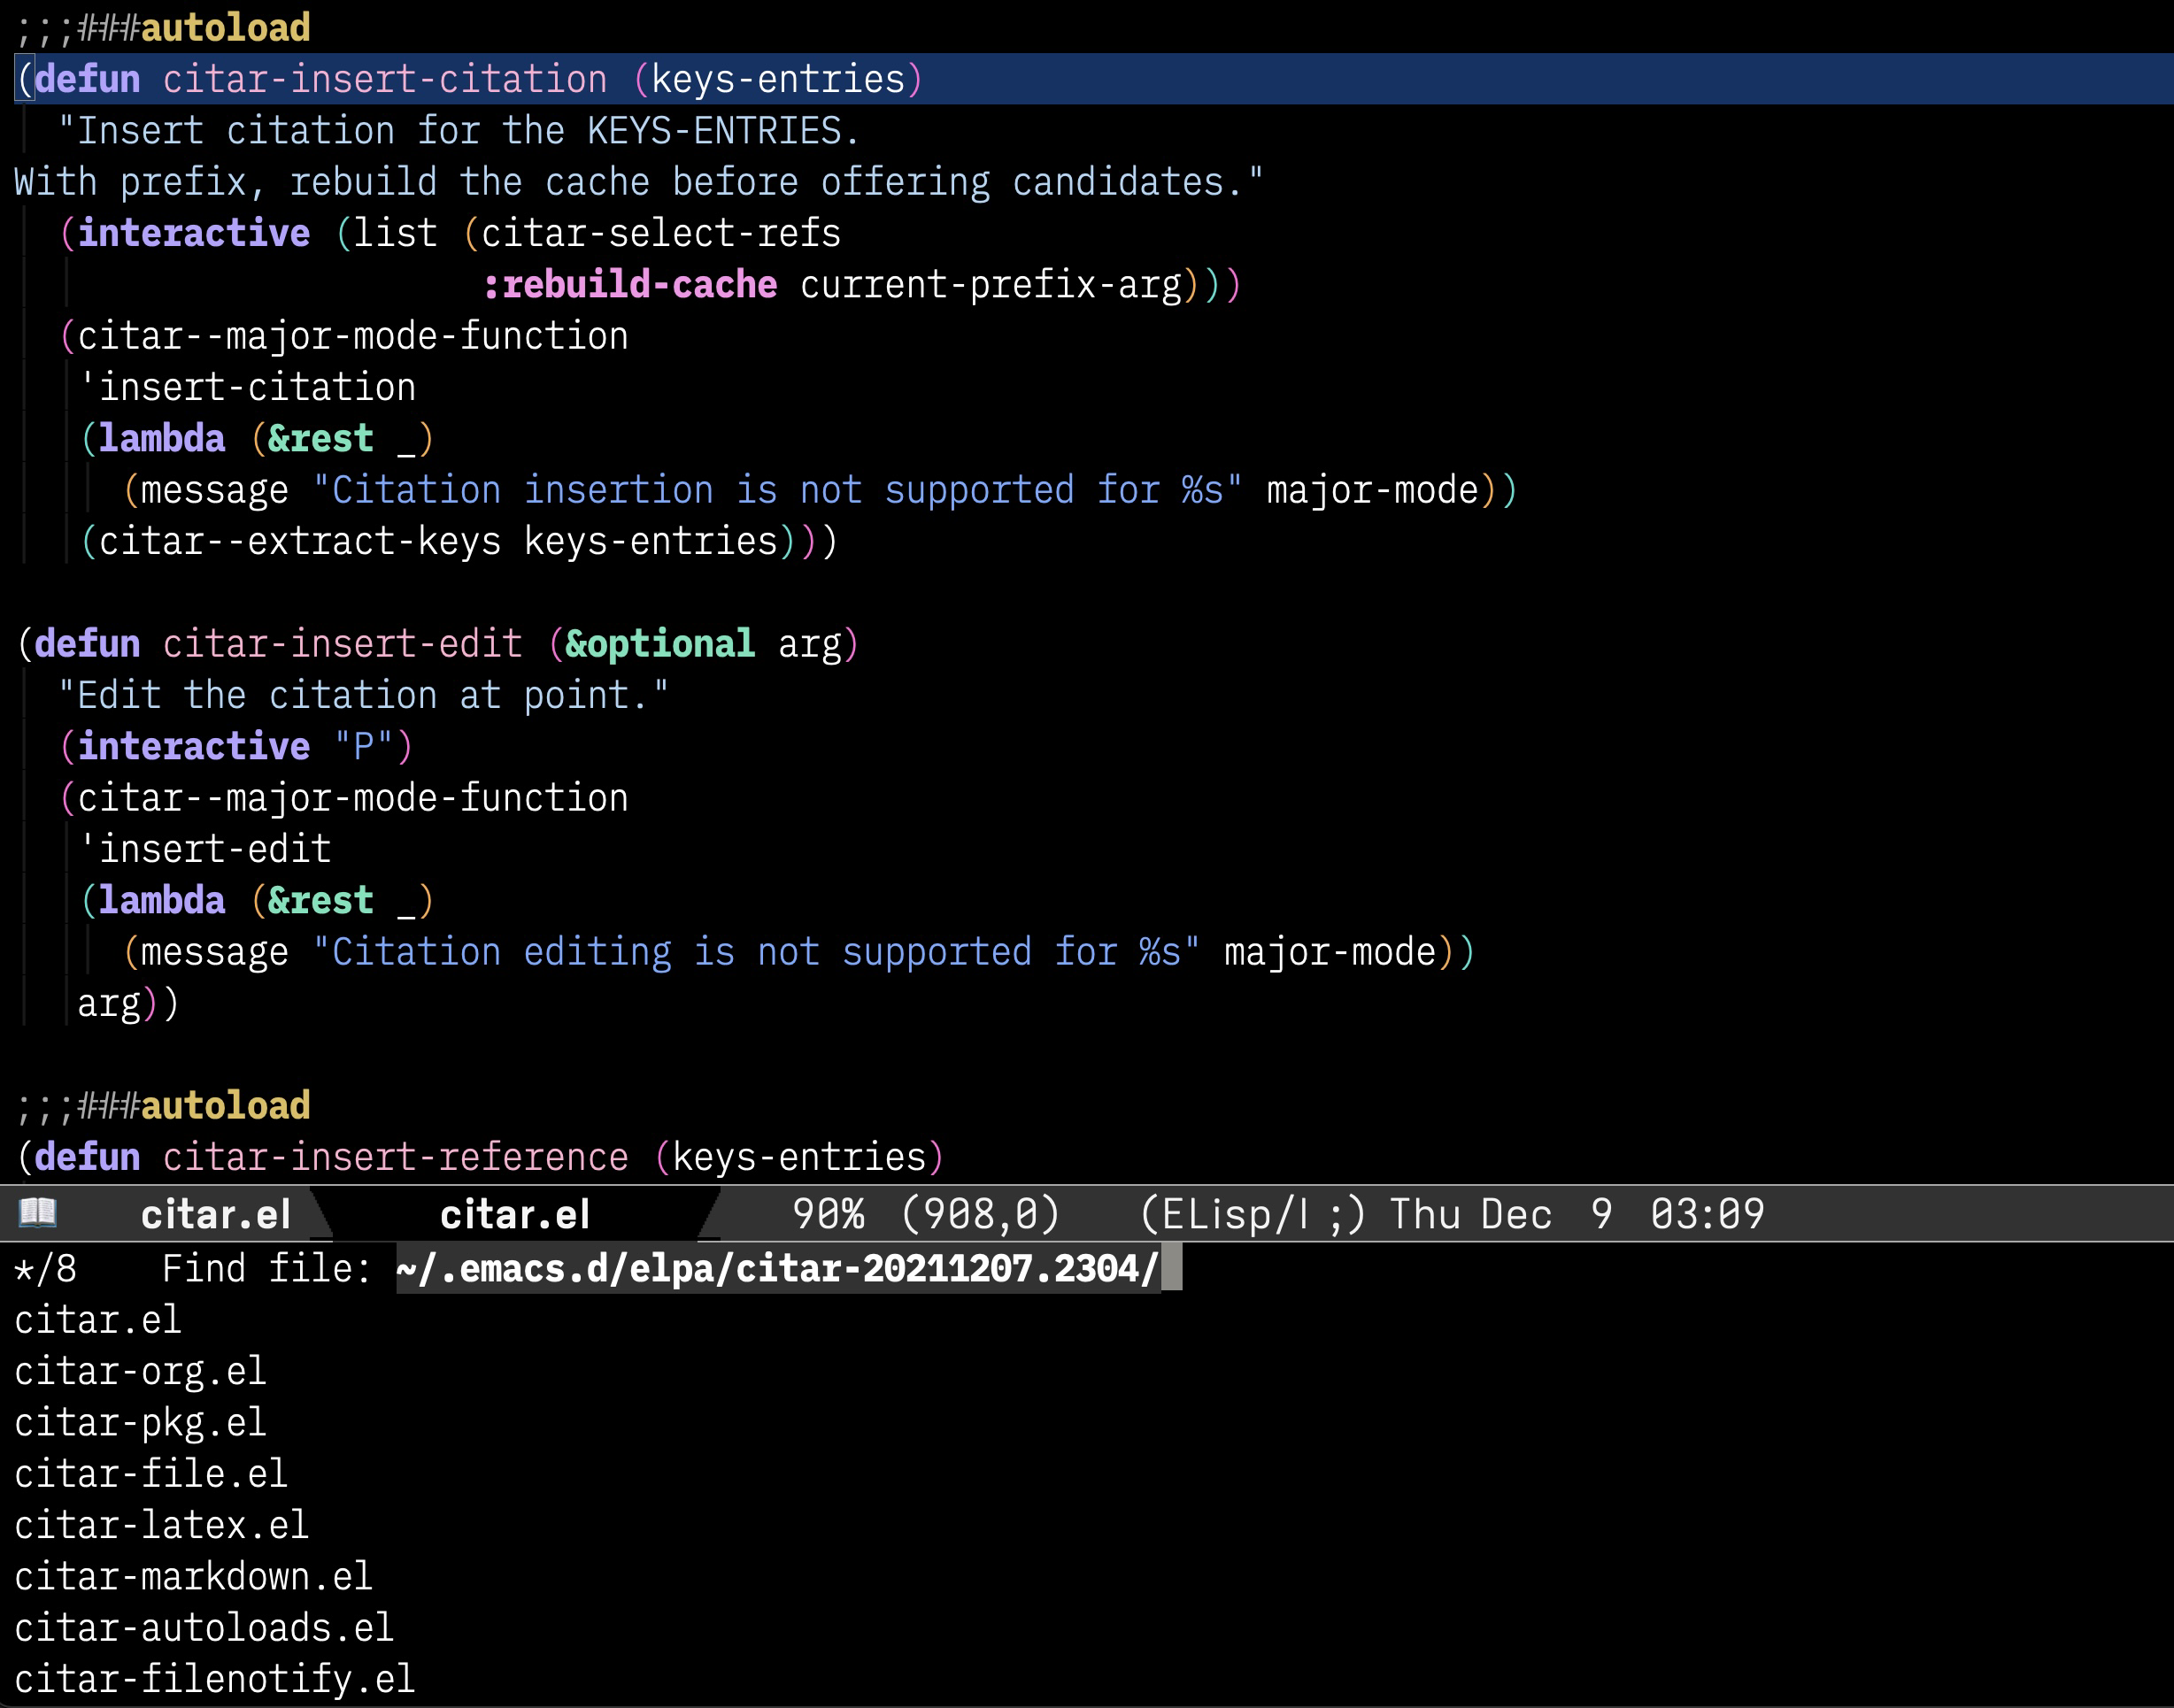
Task: Click first citar.el buffer name in mode line
Action: (216, 1214)
